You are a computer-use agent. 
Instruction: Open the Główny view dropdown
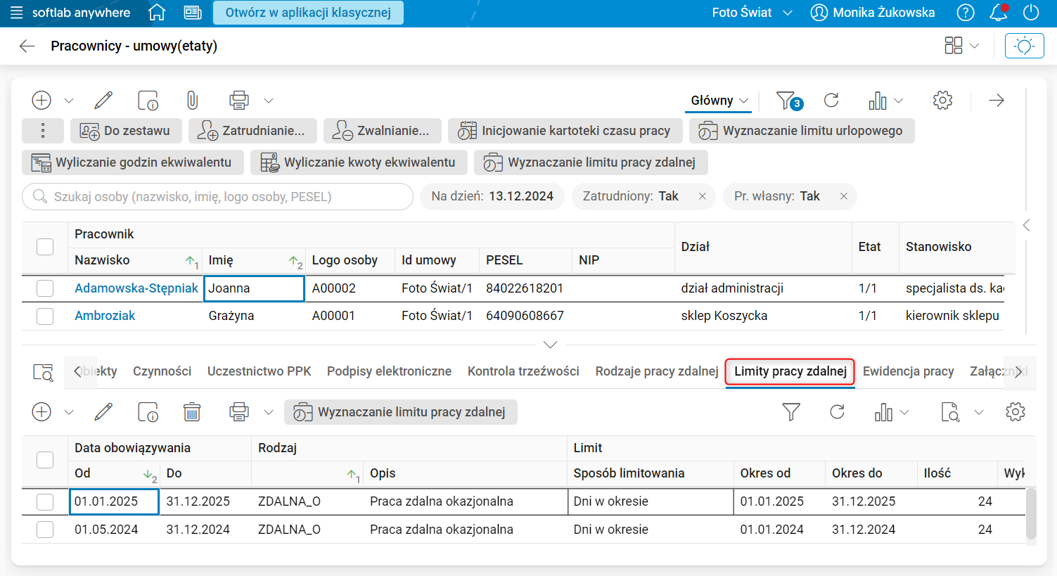(x=719, y=101)
